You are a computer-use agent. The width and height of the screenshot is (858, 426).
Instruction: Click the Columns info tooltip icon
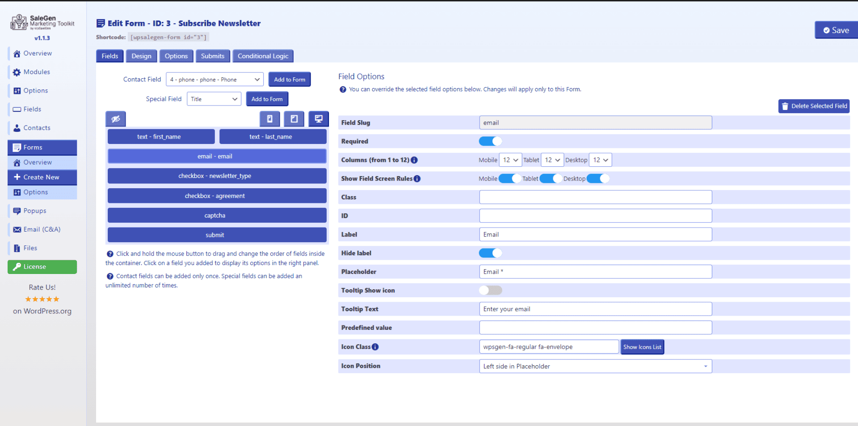[415, 160]
